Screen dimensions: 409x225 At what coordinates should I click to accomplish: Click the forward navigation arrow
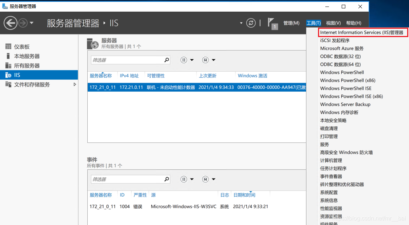(x=23, y=23)
